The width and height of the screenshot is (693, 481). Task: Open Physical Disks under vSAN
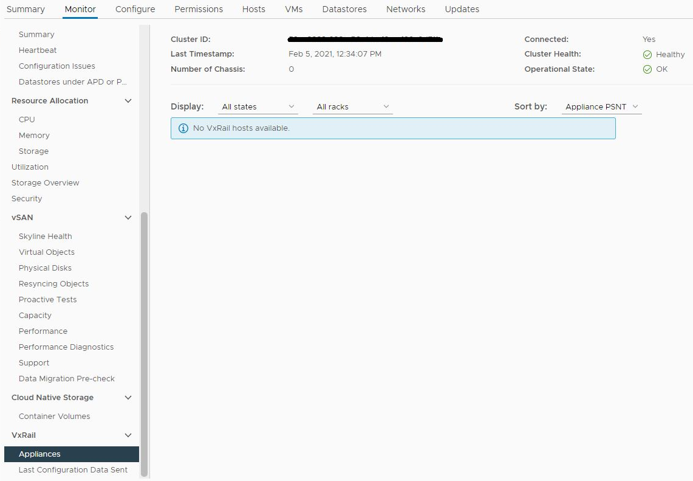45,269
